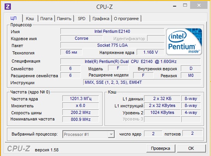Open the О программе tab
The image size is (211, 156).
coord(126,19)
